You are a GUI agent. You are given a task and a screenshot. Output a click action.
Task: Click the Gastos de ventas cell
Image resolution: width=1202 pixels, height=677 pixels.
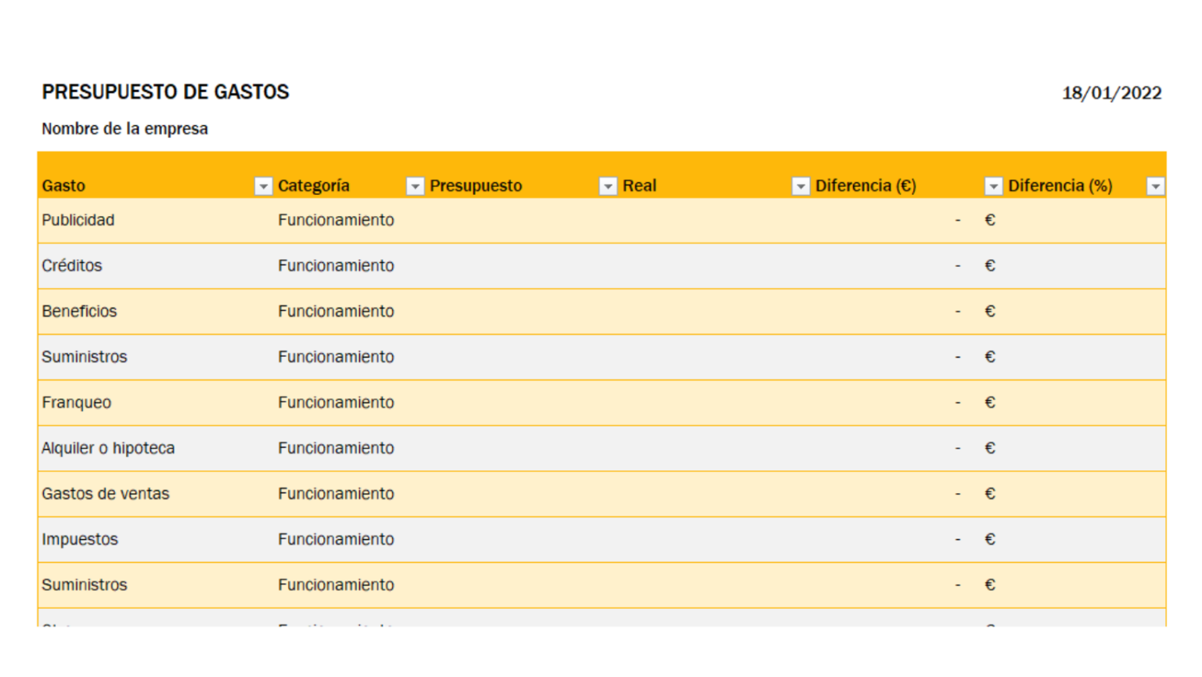(x=106, y=494)
